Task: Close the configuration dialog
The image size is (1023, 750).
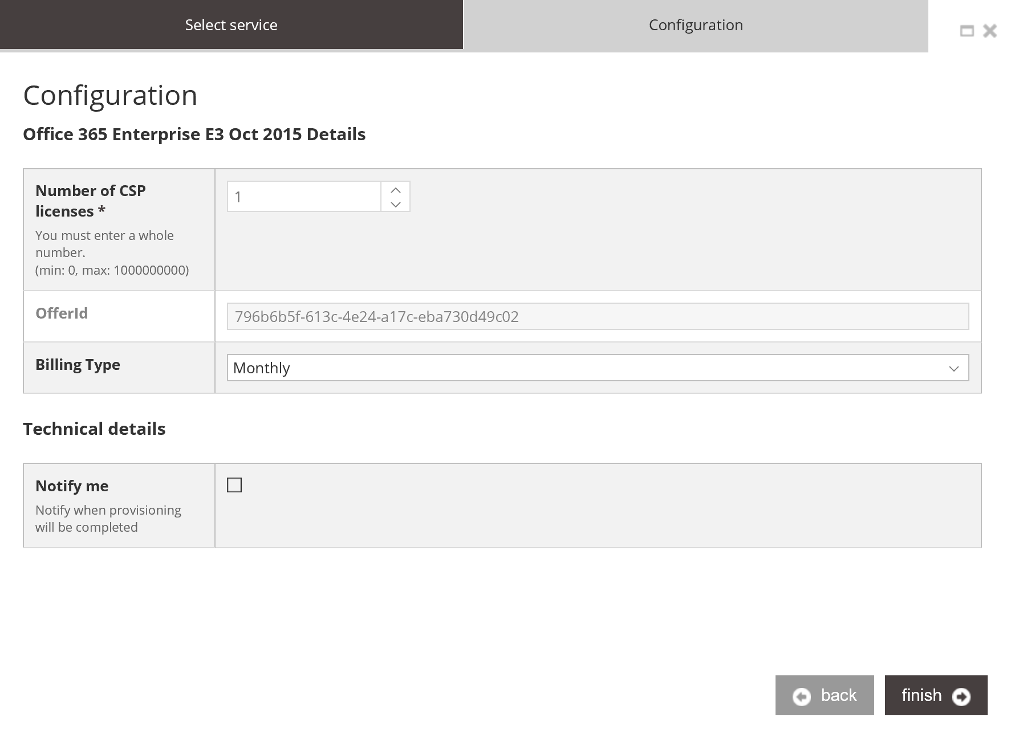Action: pyautogui.click(x=990, y=31)
